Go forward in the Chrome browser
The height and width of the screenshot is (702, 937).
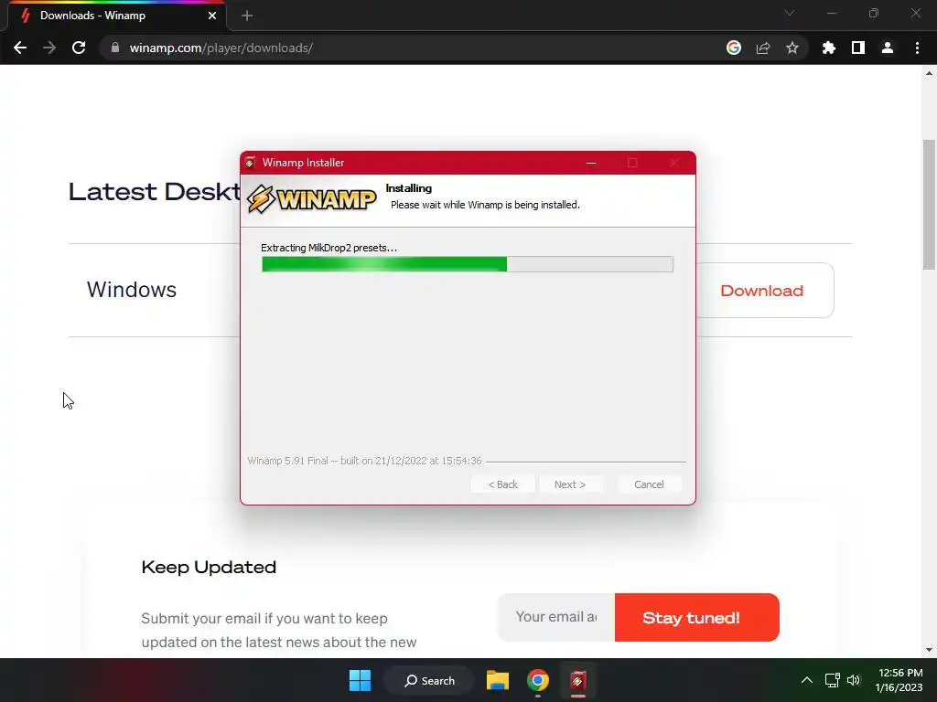pyautogui.click(x=49, y=48)
